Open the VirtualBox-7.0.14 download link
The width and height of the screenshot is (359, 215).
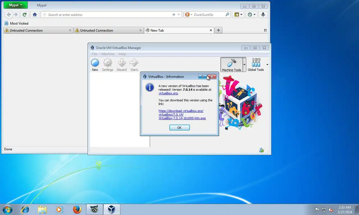(182, 114)
